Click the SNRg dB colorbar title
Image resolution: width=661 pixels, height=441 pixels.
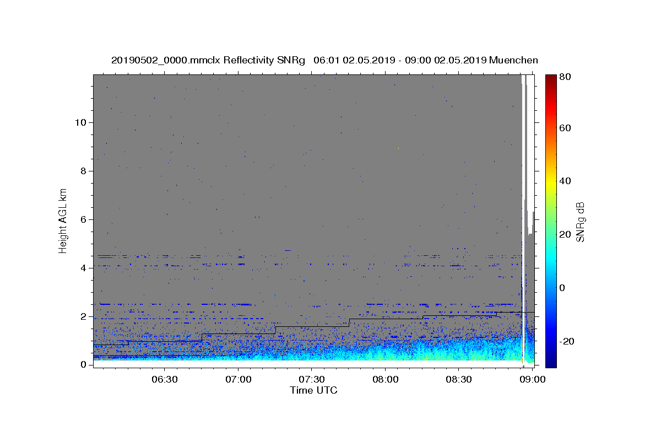580,220
